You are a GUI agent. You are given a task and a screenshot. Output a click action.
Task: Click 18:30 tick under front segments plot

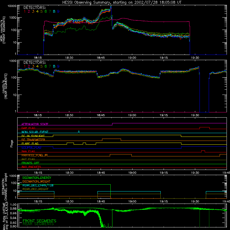tap(69, 58)
